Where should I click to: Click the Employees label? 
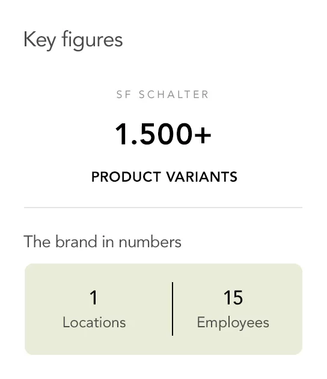(233, 323)
